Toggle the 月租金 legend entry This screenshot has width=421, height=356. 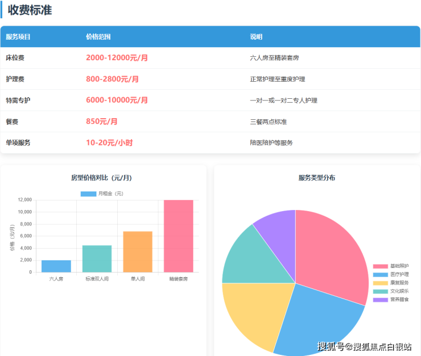tap(102, 194)
